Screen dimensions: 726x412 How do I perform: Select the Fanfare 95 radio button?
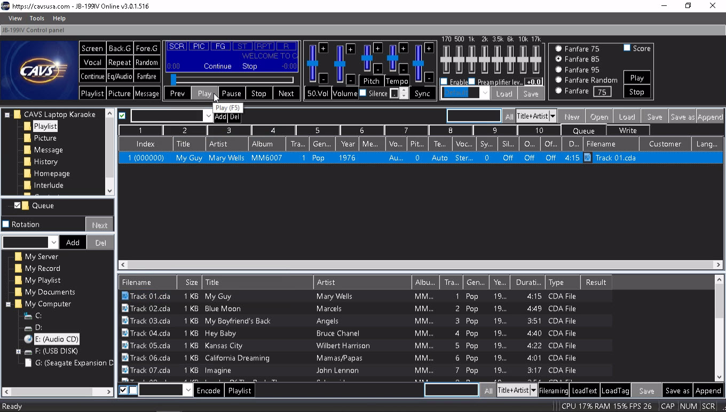click(x=558, y=69)
